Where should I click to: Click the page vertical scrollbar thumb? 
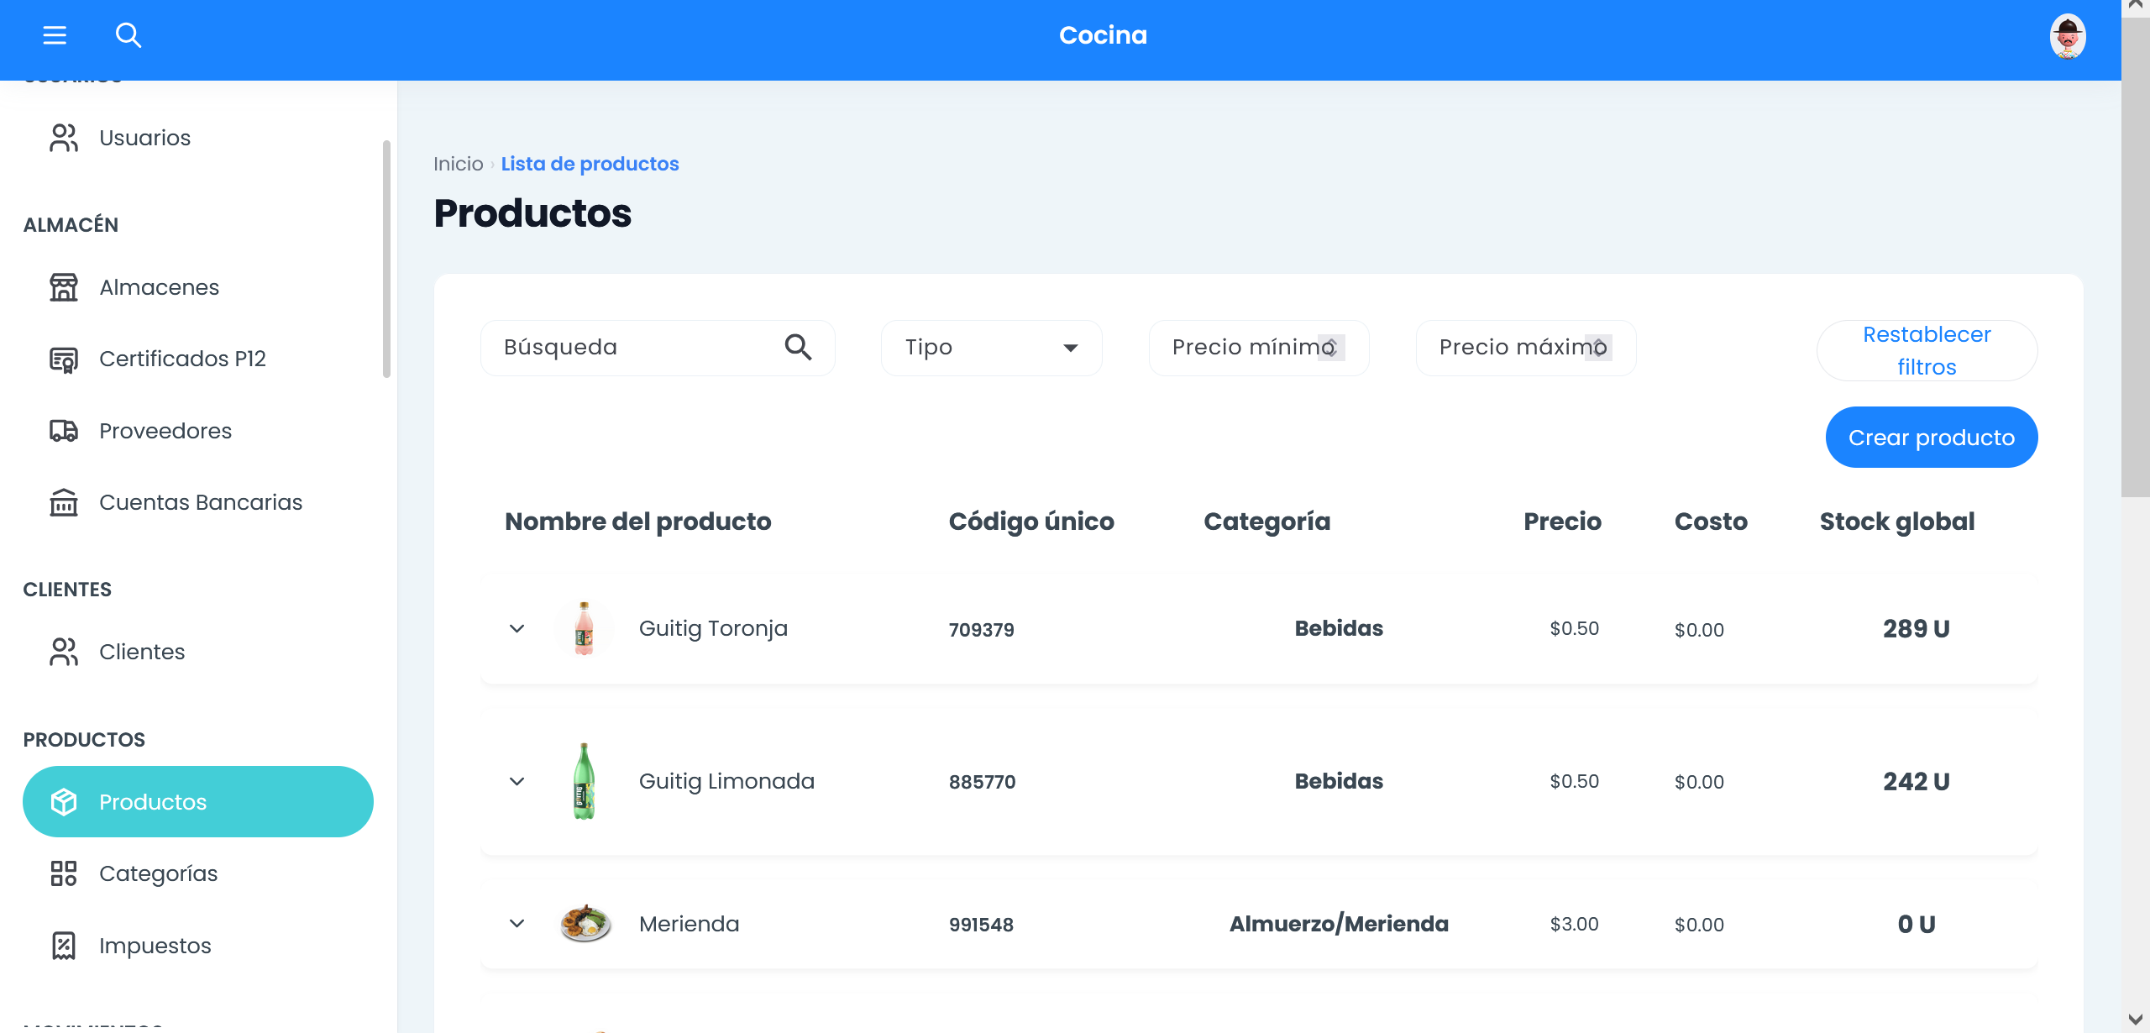[x=2135, y=257]
